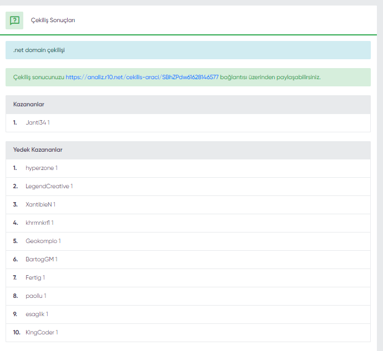Select backup winner khrmnkrfl 1
Viewport: 383px width, 351px height.
pos(188,223)
